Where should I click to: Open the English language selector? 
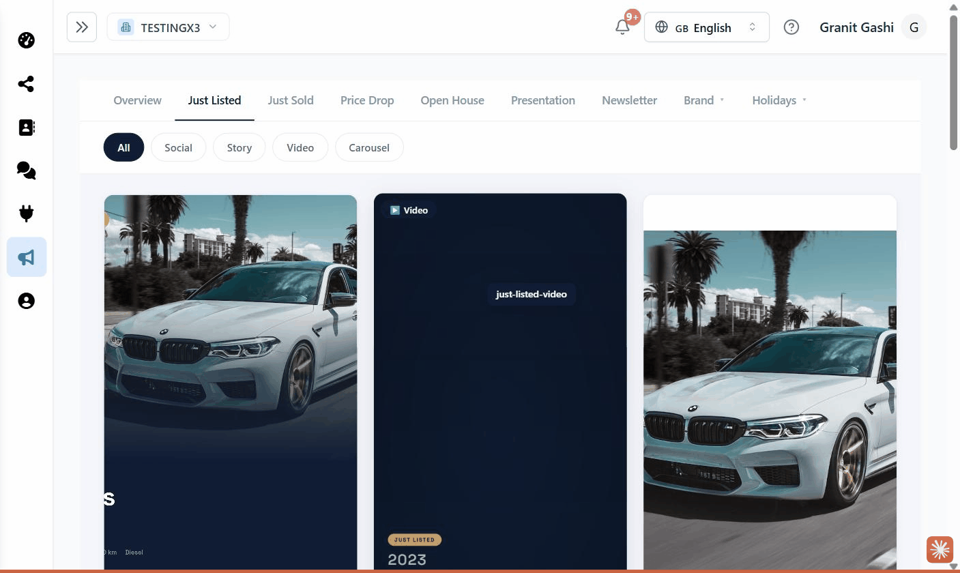(x=706, y=27)
